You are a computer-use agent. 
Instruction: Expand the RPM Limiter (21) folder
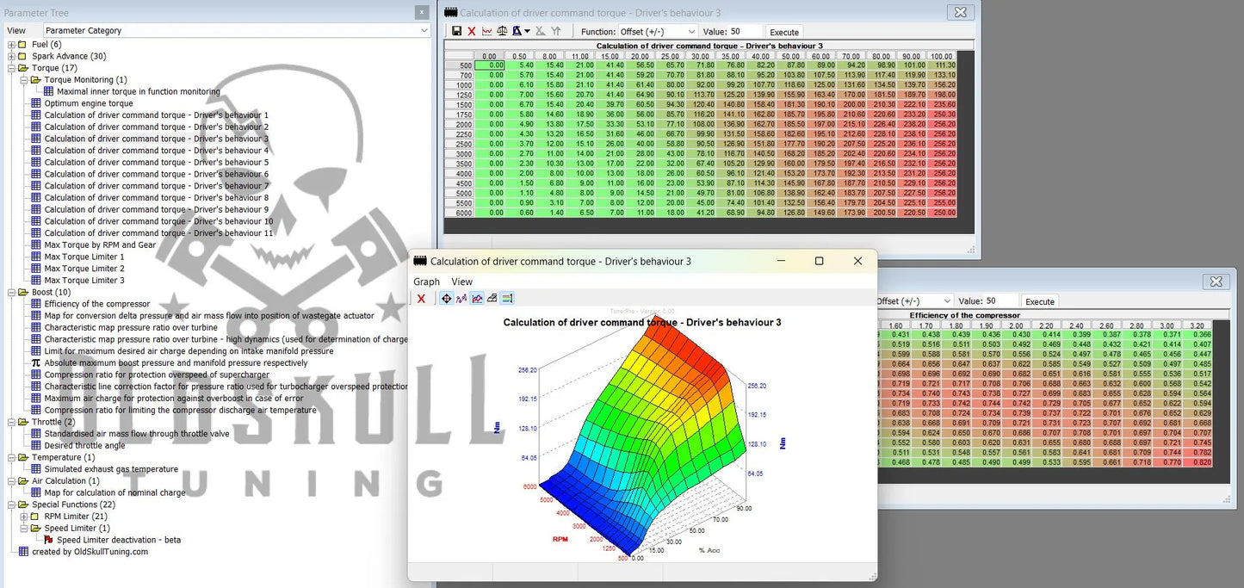24,517
